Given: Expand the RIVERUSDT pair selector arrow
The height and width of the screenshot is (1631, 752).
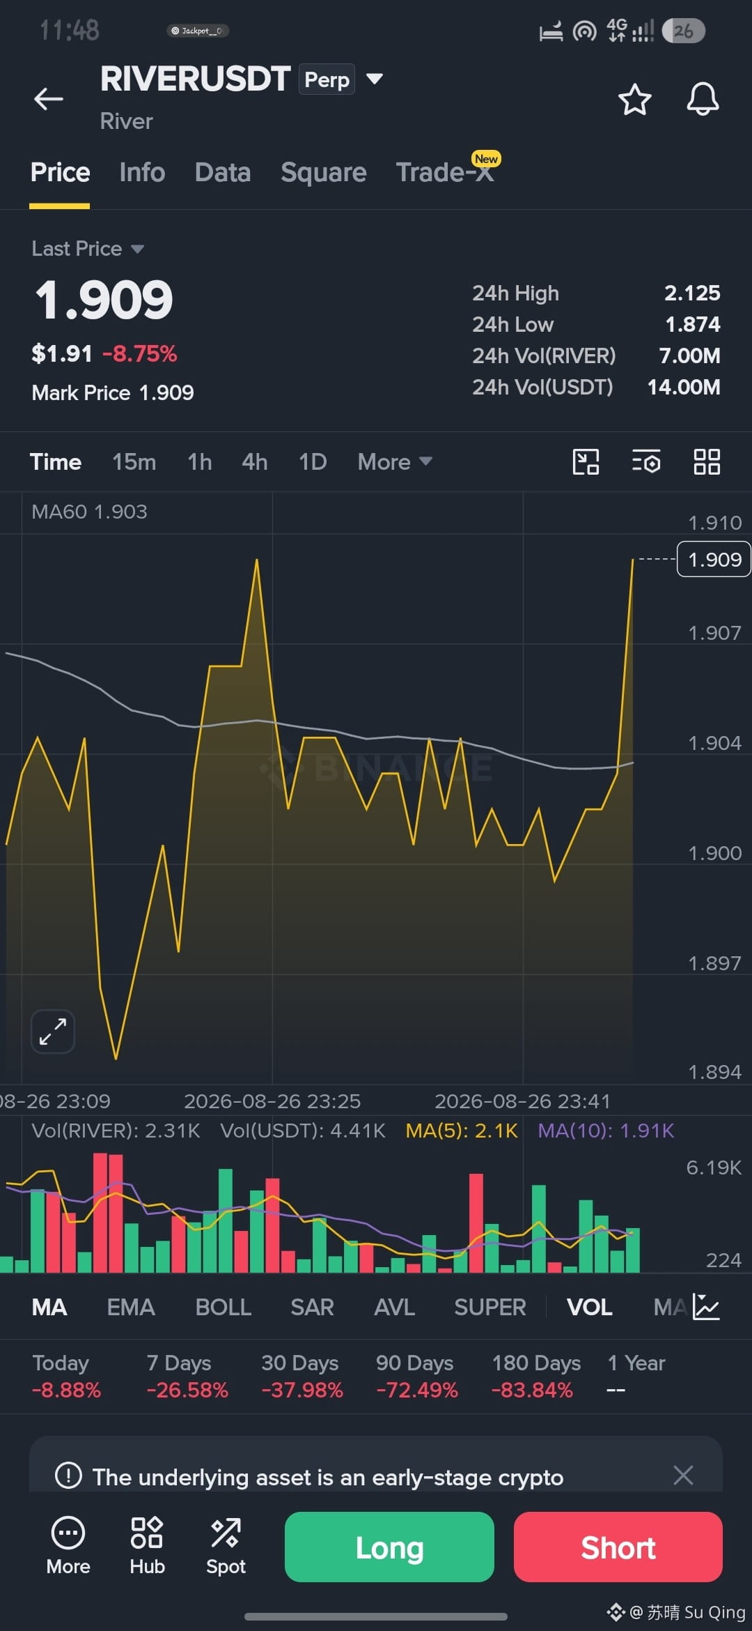Looking at the screenshot, I should click(375, 79).
